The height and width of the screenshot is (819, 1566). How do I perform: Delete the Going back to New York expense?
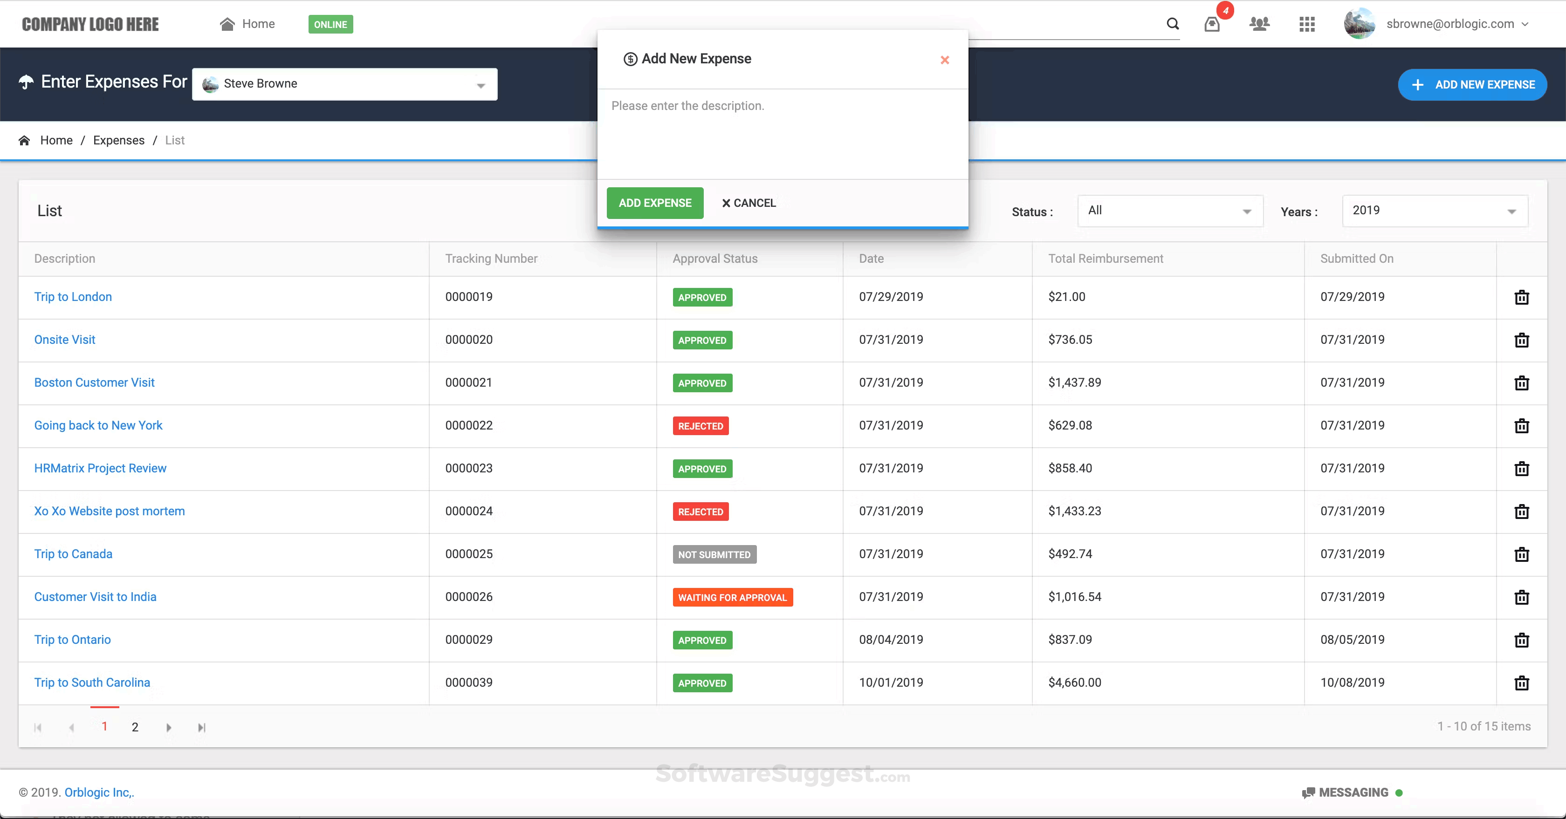pos(1521,426)
